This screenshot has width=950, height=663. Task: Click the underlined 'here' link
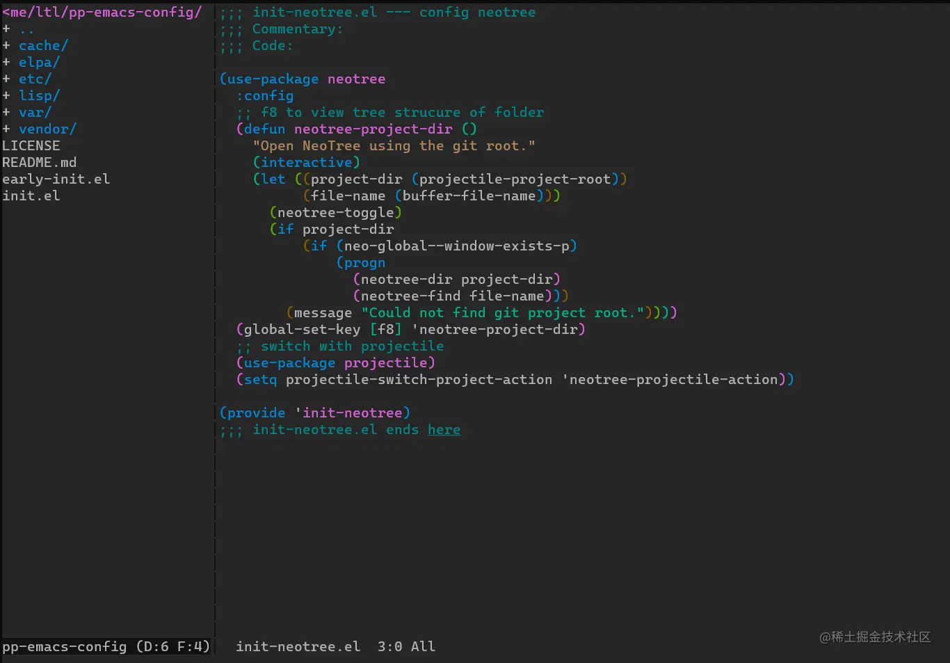point(444,429)
